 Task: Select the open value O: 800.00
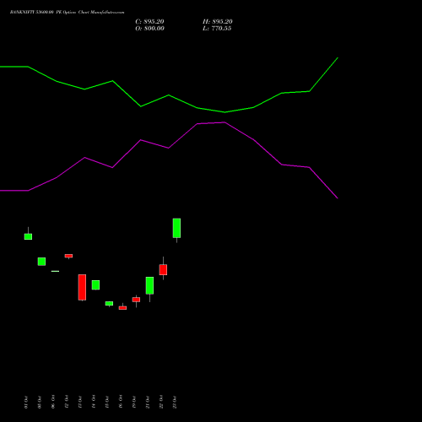coord(149,29)
